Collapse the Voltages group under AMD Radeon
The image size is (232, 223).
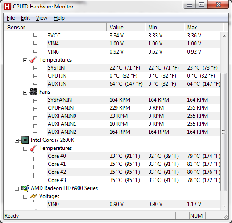[x=25, y=197]
